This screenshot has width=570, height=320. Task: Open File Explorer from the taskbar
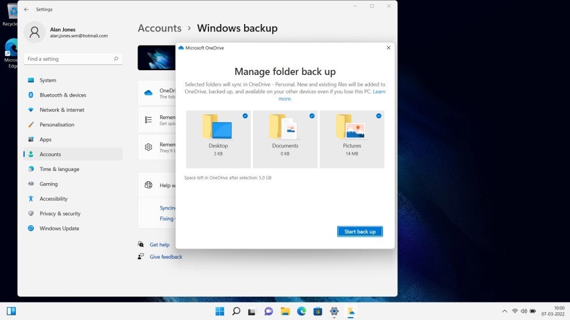285,311
